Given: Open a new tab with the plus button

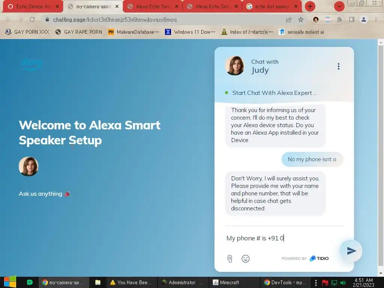Looking at the screenshot, I should [x=310, y=6].
